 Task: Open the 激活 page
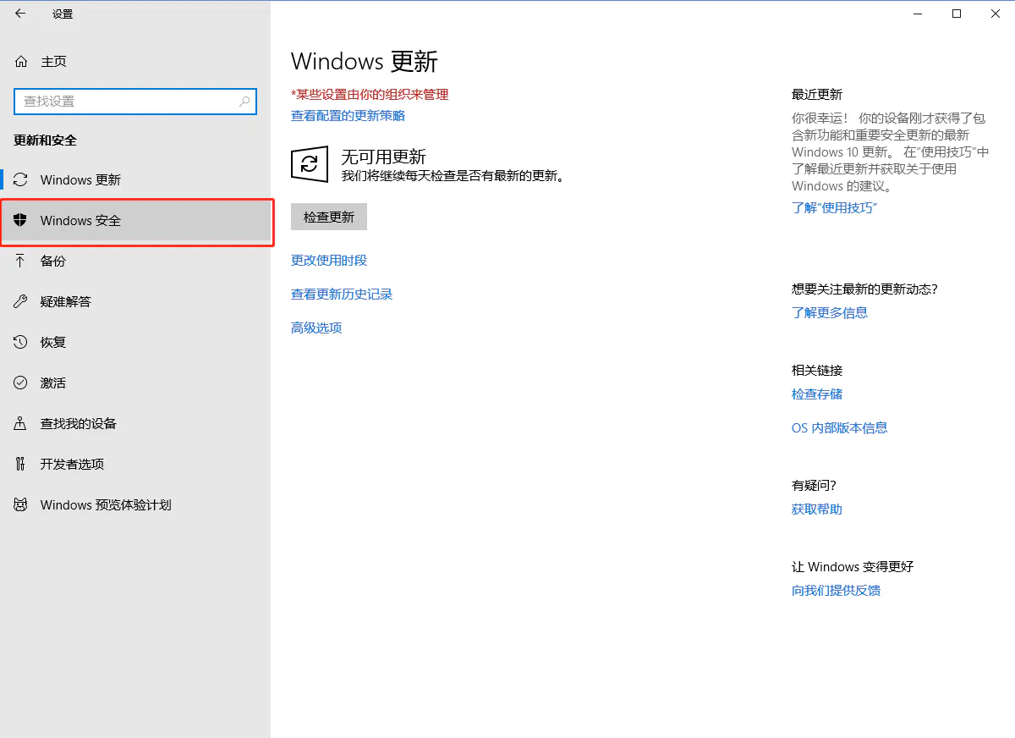click(x=135, y=383)
